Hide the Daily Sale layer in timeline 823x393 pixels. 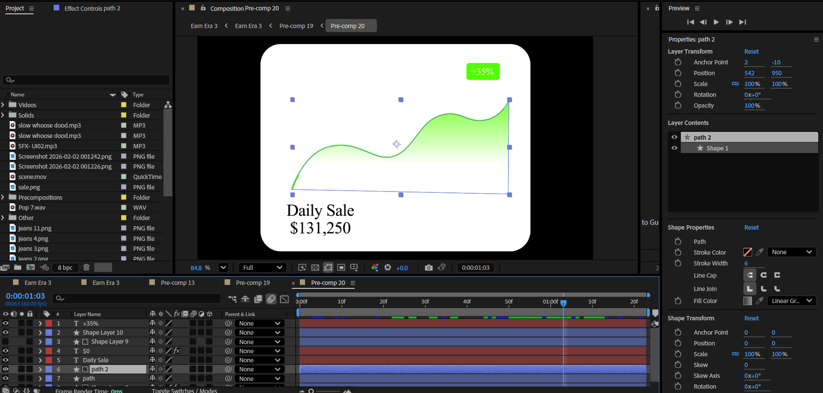tap(6, 360)
